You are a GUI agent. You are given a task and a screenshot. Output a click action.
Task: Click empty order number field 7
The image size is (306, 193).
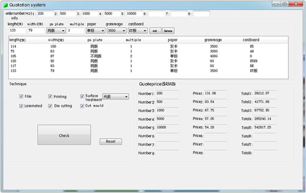(179, 14)
